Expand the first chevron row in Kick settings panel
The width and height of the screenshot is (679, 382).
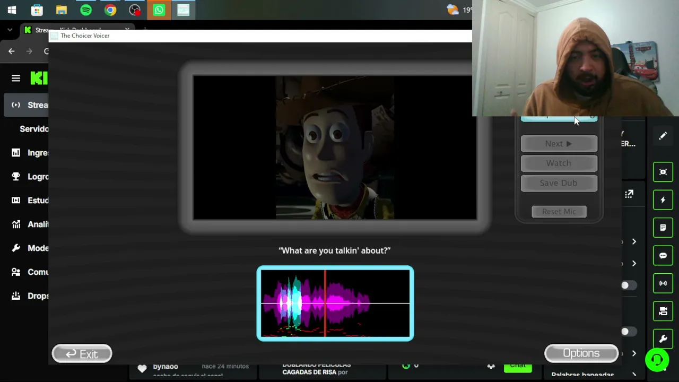point(634,242)
